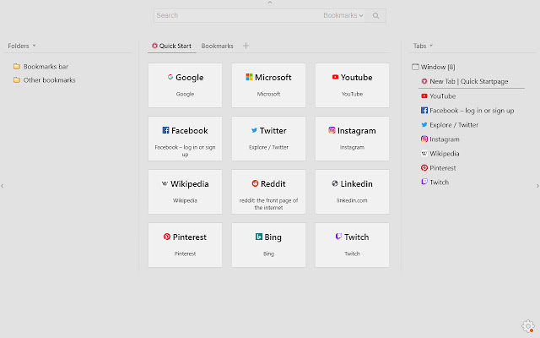Open the Linkedin tile title
Viewport: 540px width, 338px height.
(356, 184)
